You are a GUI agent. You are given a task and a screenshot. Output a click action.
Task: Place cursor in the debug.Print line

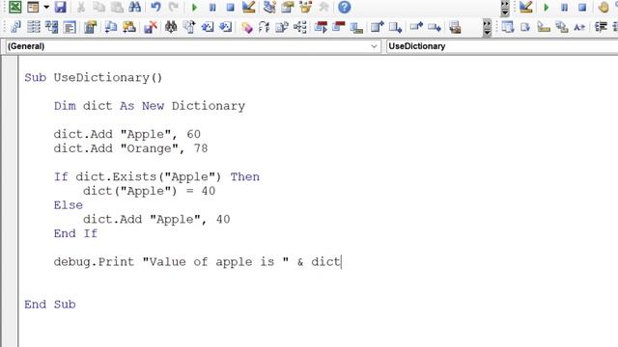197,262
